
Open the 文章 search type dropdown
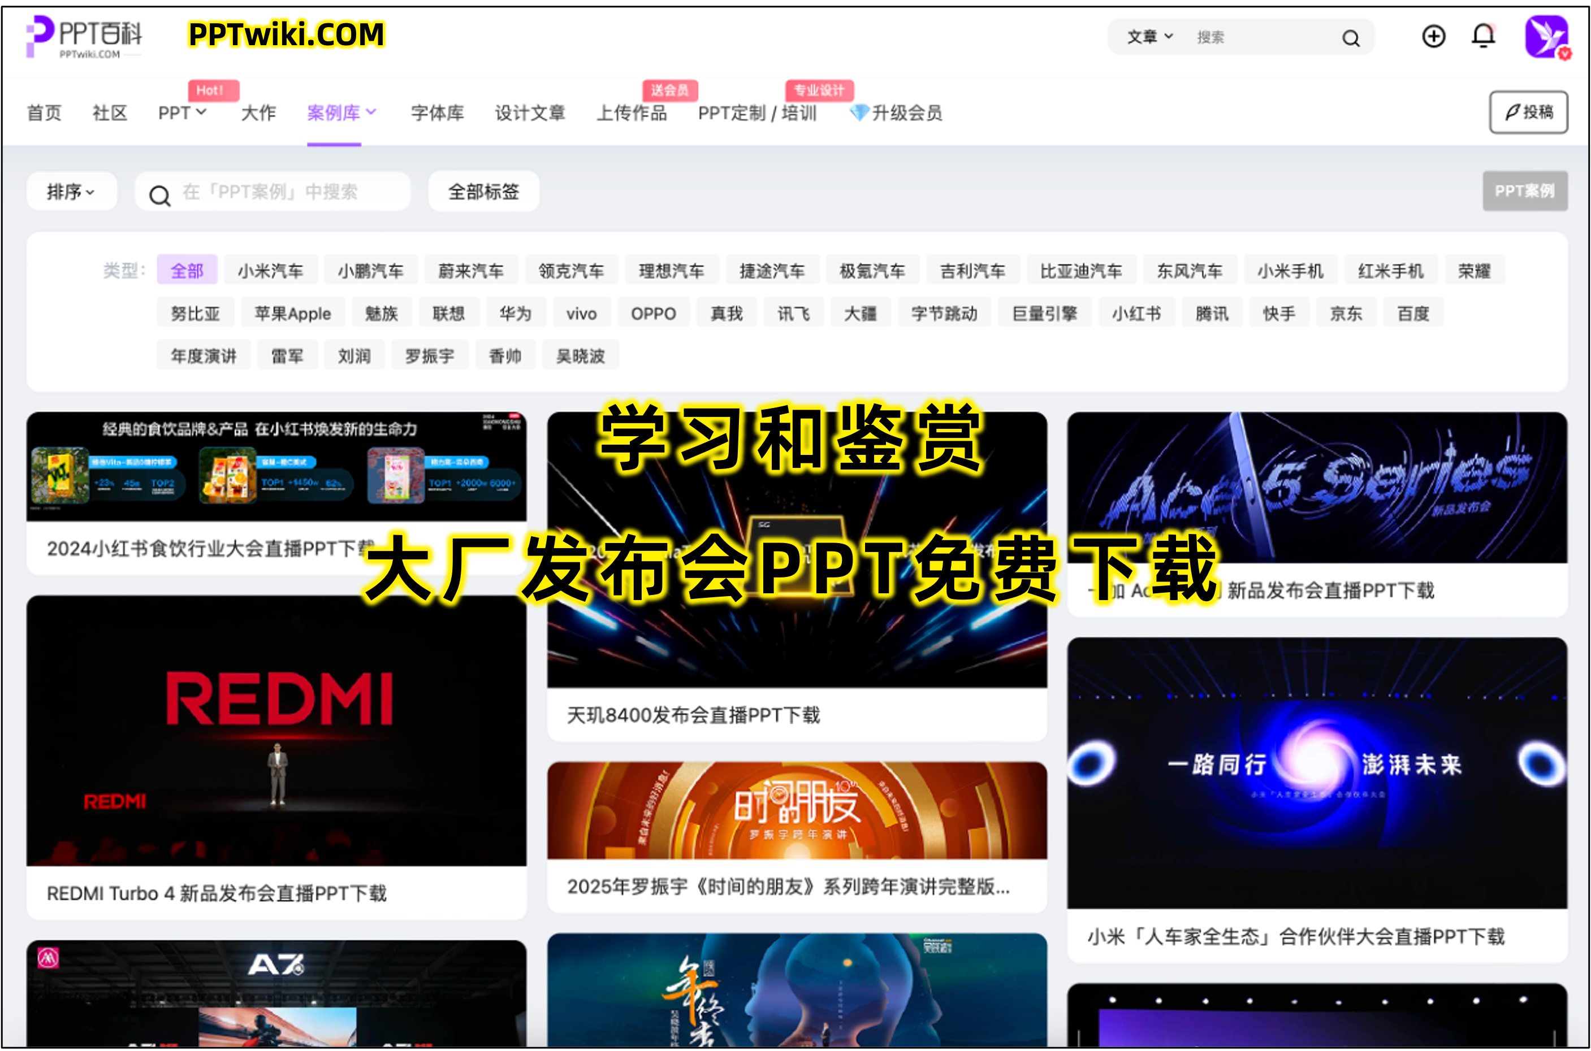(1149, 37)
